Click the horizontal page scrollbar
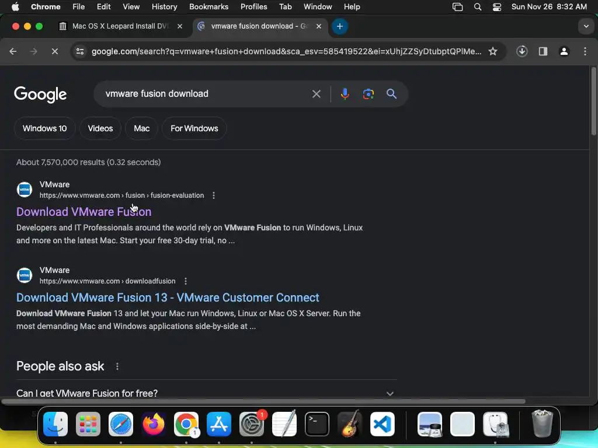This screenshot has height=448, width=598. tap(263, 401)
